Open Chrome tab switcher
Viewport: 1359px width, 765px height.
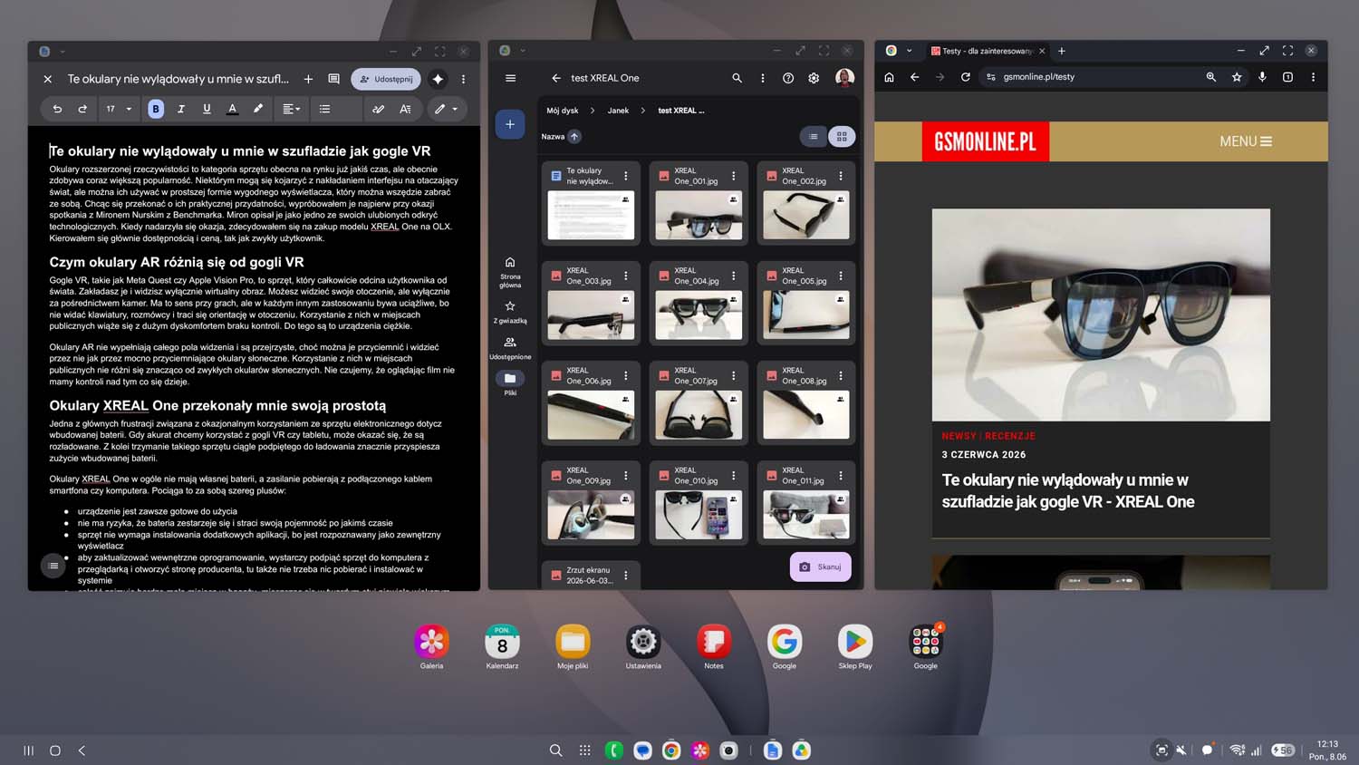click(x=1287, y=77)
